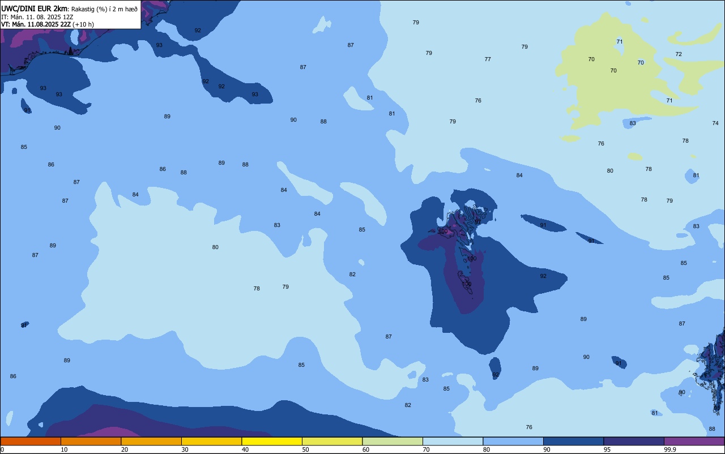Click the 30–40 golden yellow legend swatch
The image size is (725, 454).
211,441
